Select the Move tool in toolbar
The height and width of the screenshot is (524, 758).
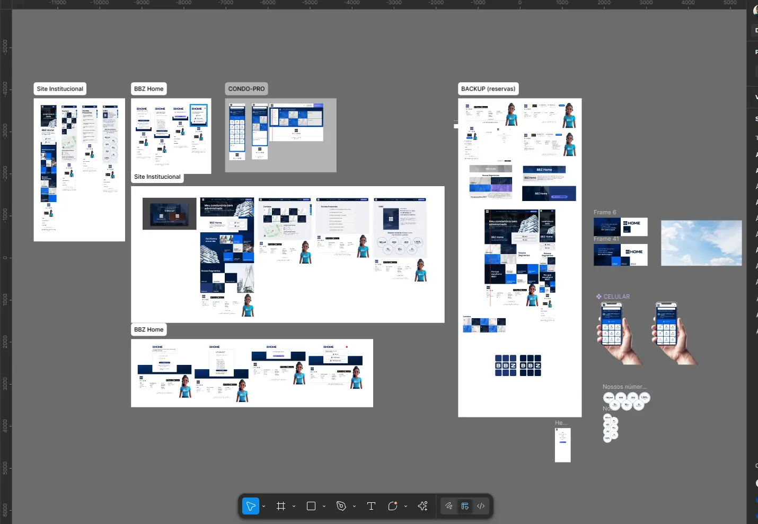point(250,506)
